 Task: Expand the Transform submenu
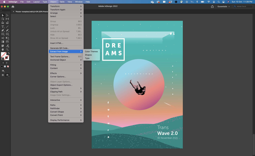(66, 6)
